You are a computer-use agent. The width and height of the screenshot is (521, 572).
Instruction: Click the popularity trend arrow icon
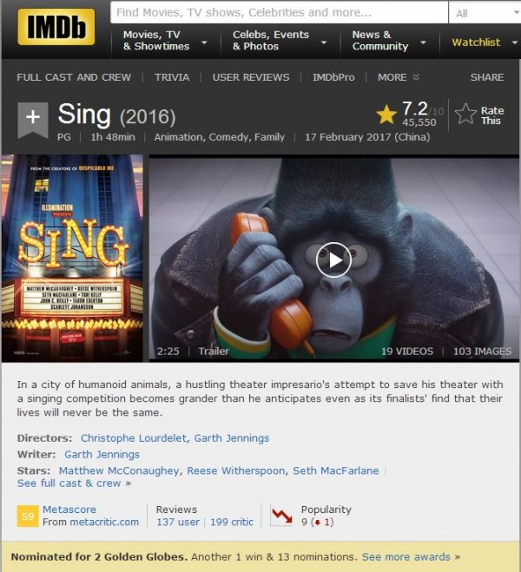tap(281, 515)
